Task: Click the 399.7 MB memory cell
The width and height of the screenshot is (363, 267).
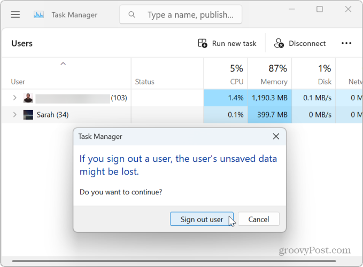Action: [269, 115]
